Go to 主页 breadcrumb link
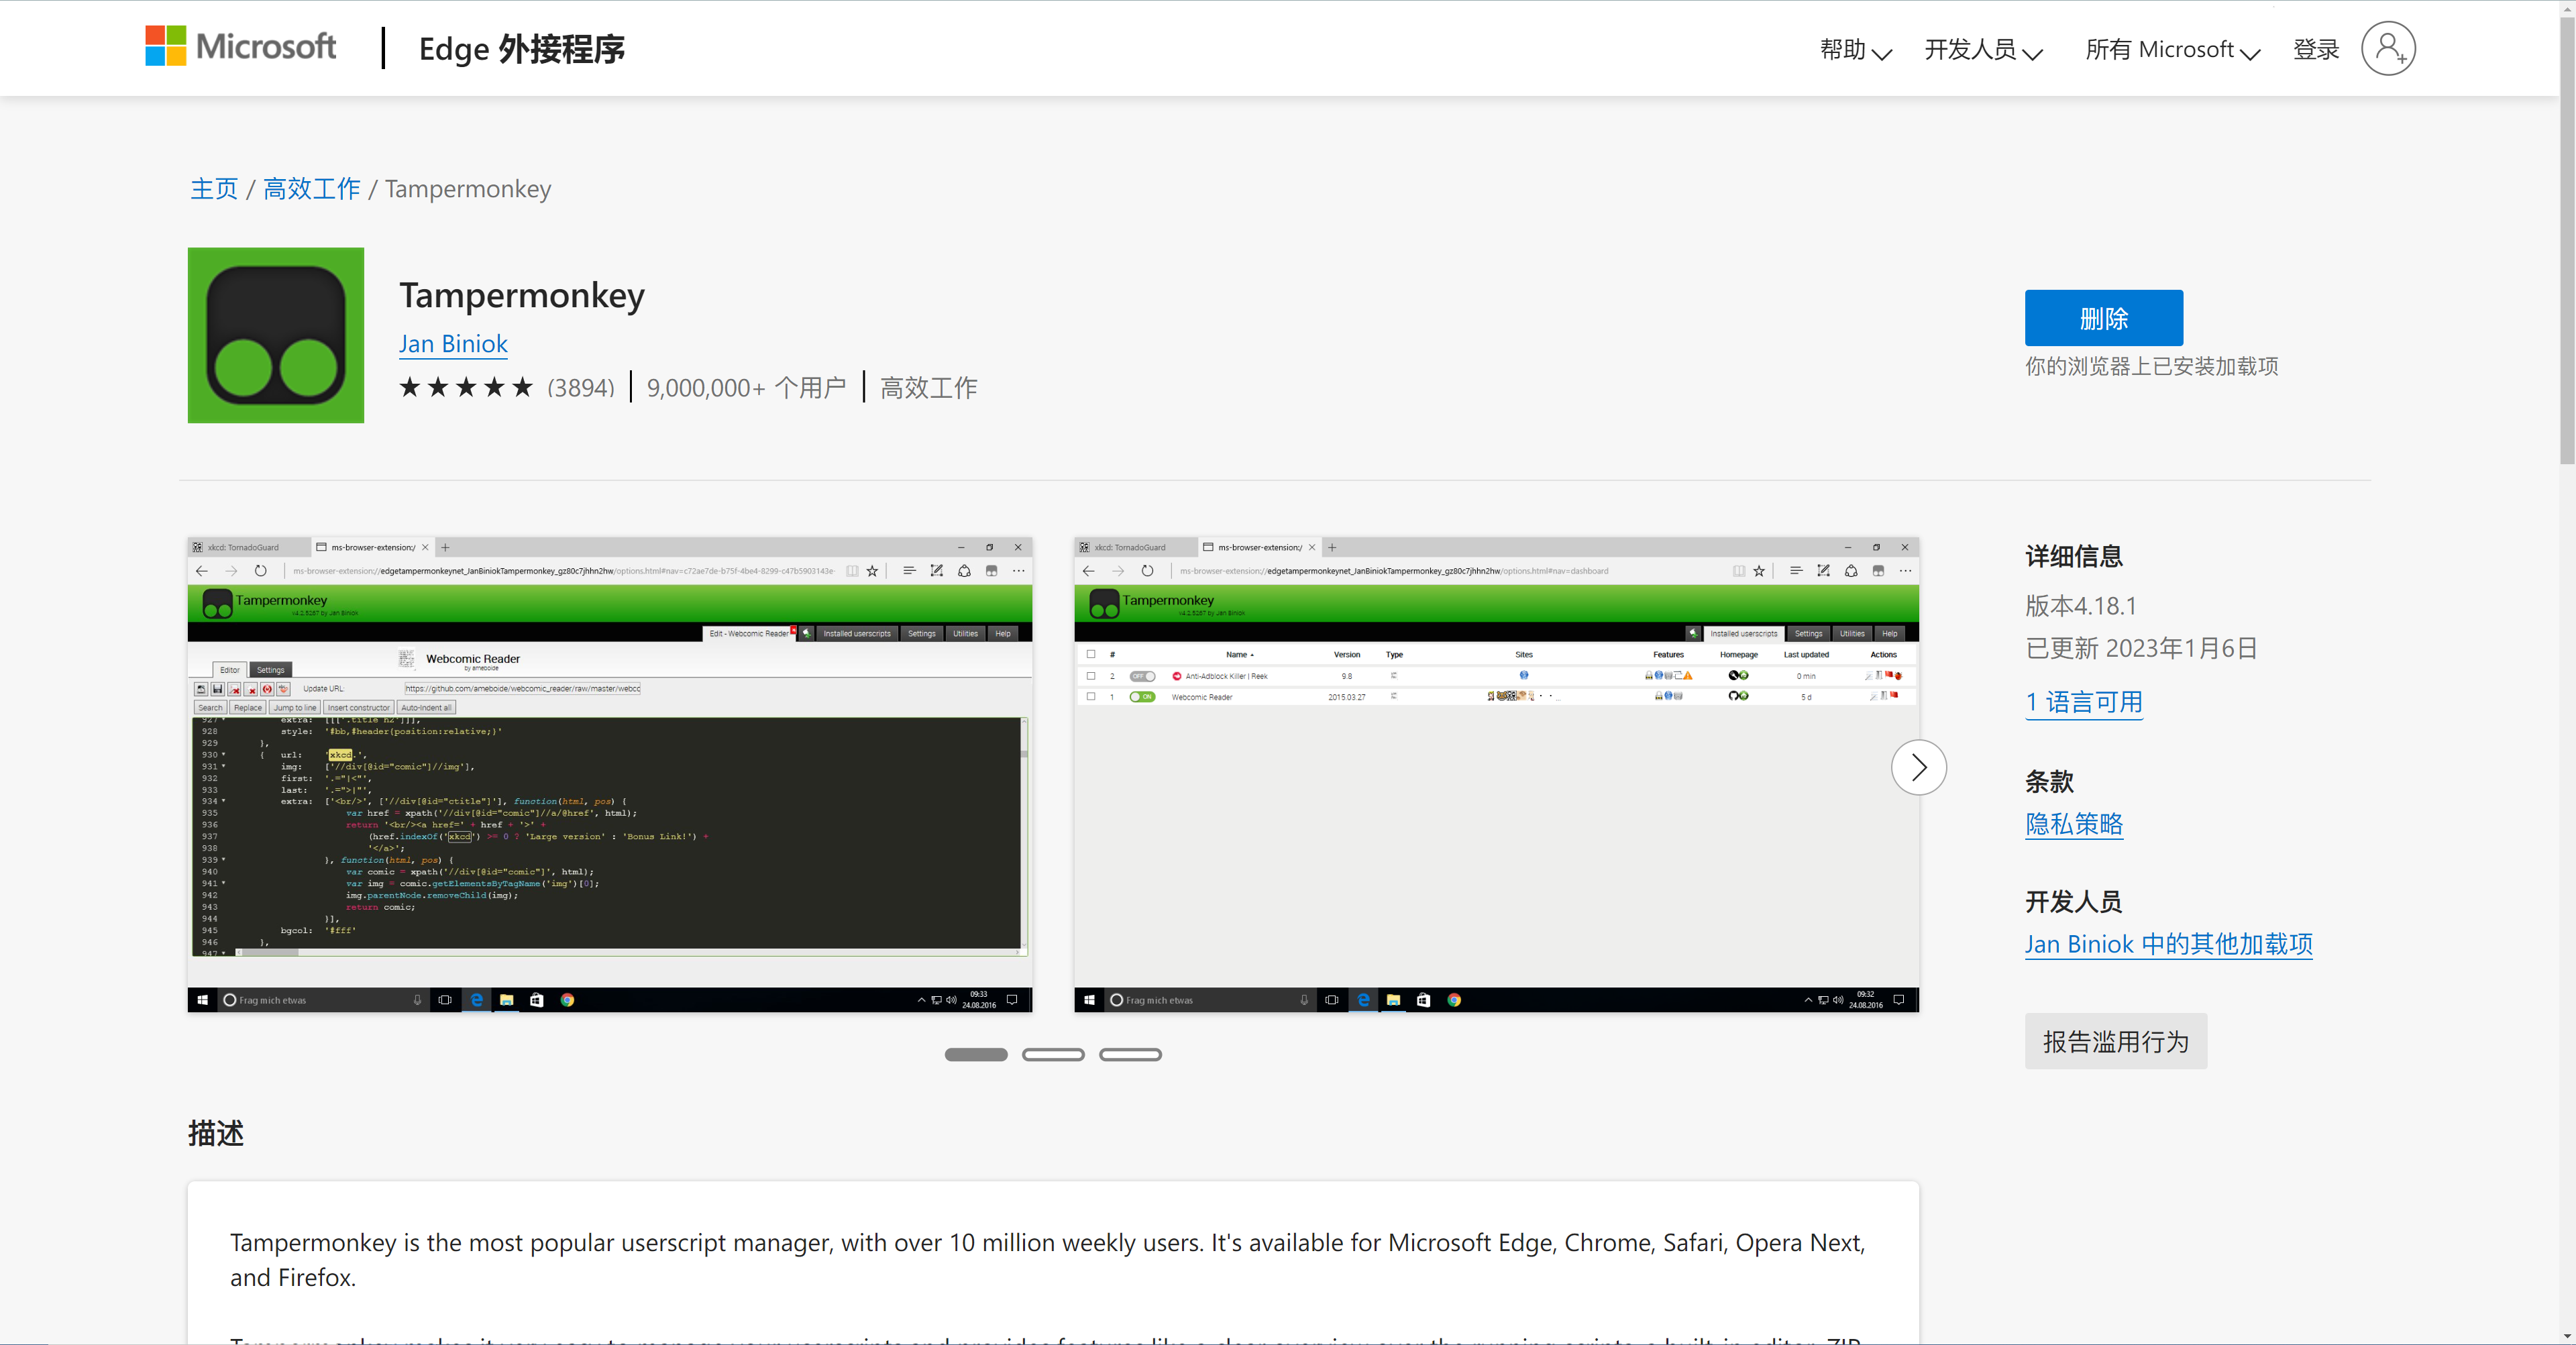This screenshot has width=2576, height=1345. [x=214, y=189]
